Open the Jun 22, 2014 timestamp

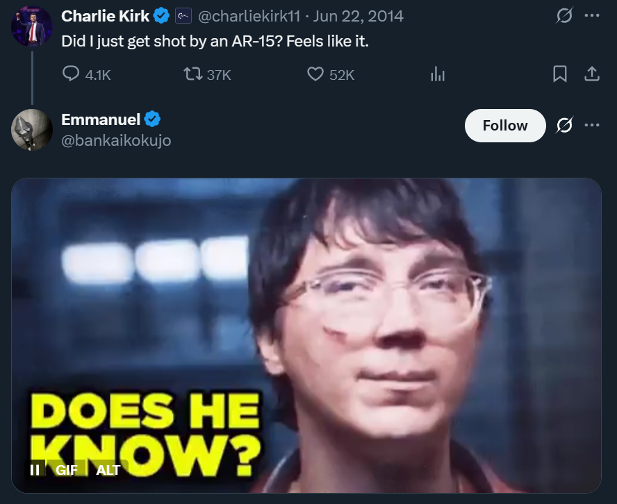coord(358,16)
